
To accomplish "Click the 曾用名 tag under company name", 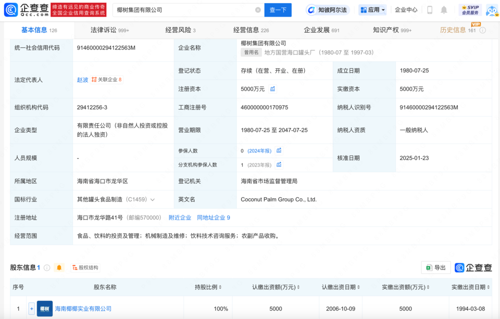I will click(251, 52).
